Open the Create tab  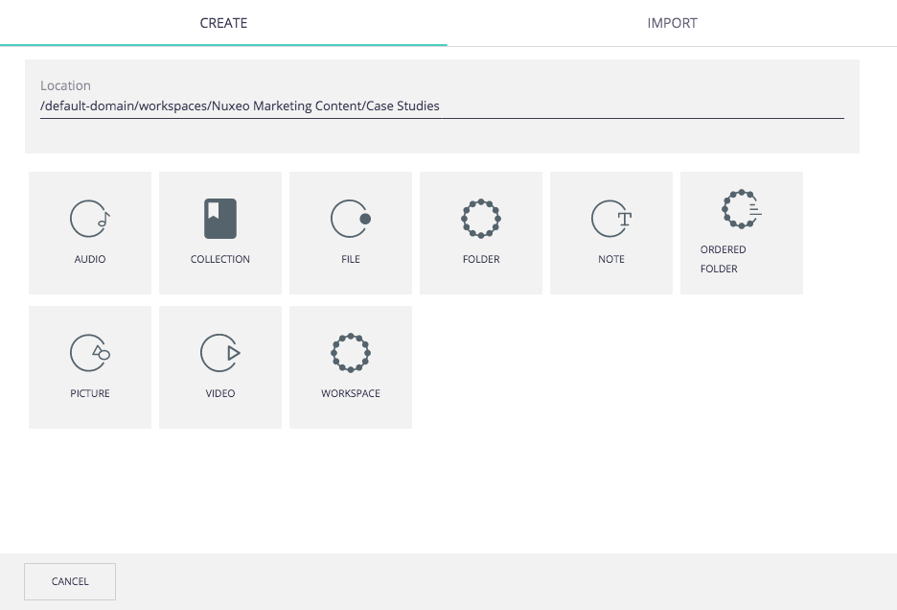[223, 23]
